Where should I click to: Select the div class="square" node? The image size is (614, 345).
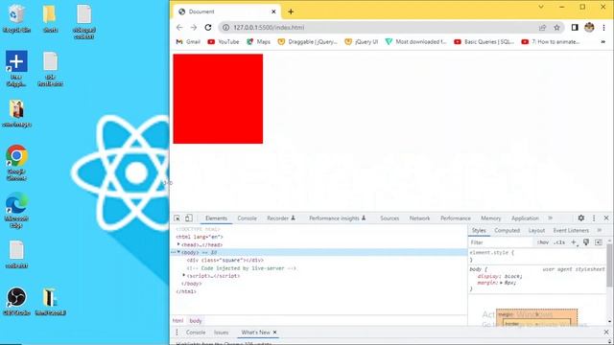(x=224, y=260)
